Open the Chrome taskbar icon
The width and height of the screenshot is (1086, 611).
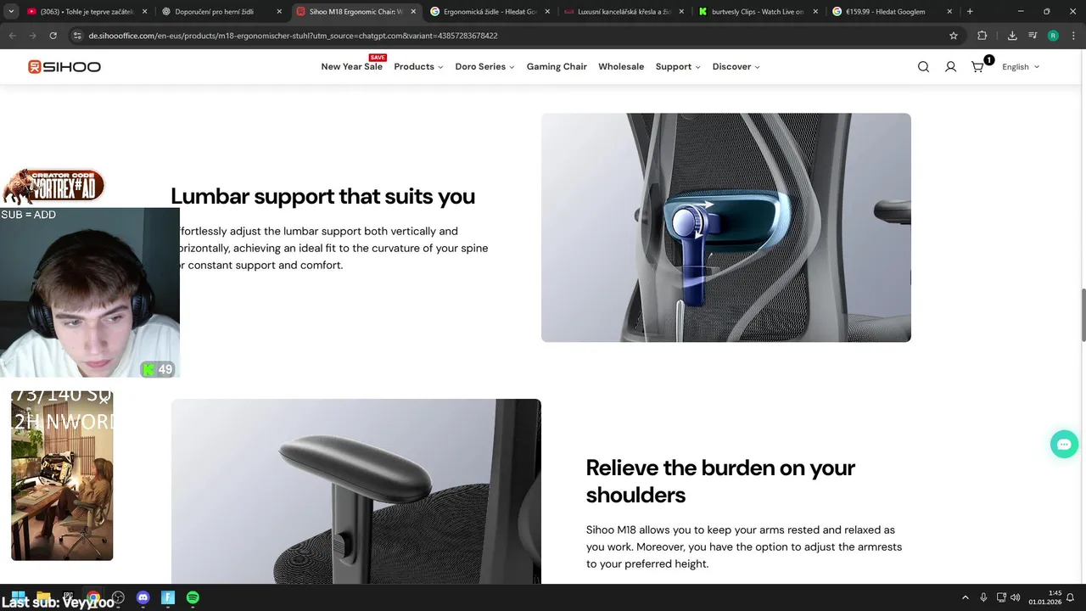pos(93,597)
